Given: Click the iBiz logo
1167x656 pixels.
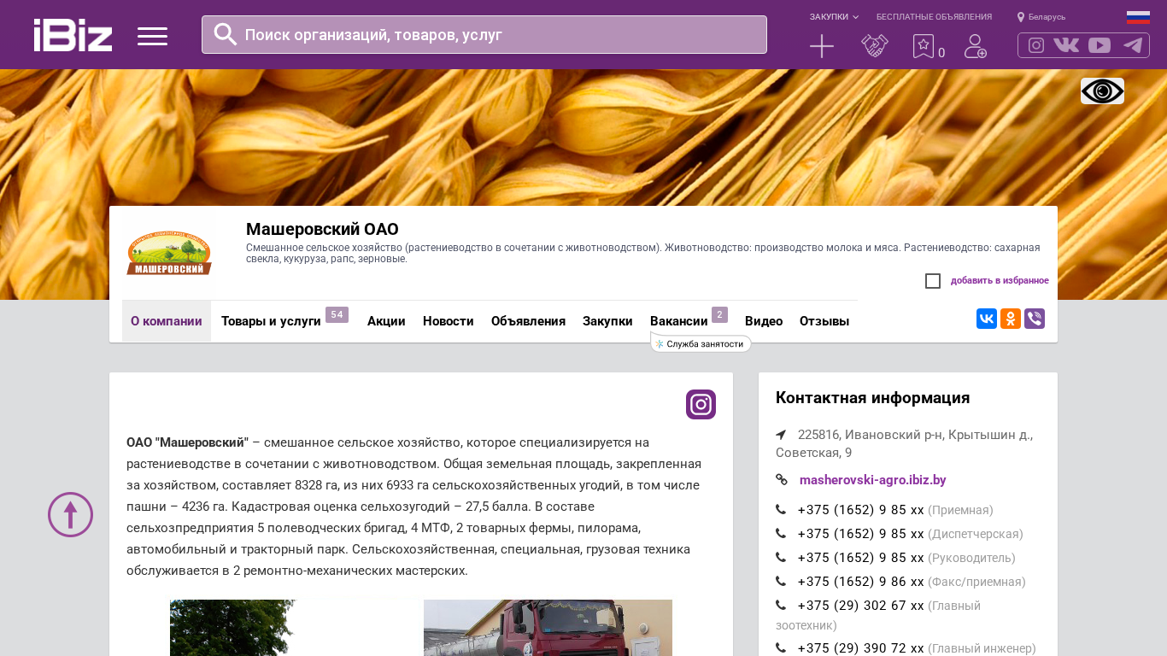Looking at the screenshot, I should click(73, 35).
